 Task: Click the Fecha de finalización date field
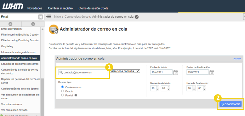click(197, 72)
